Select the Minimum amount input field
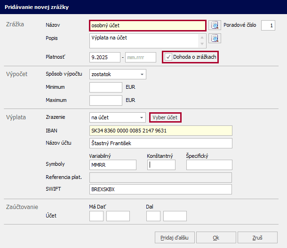The width and height of the screenshot is (287, 248). coord(105,87)
